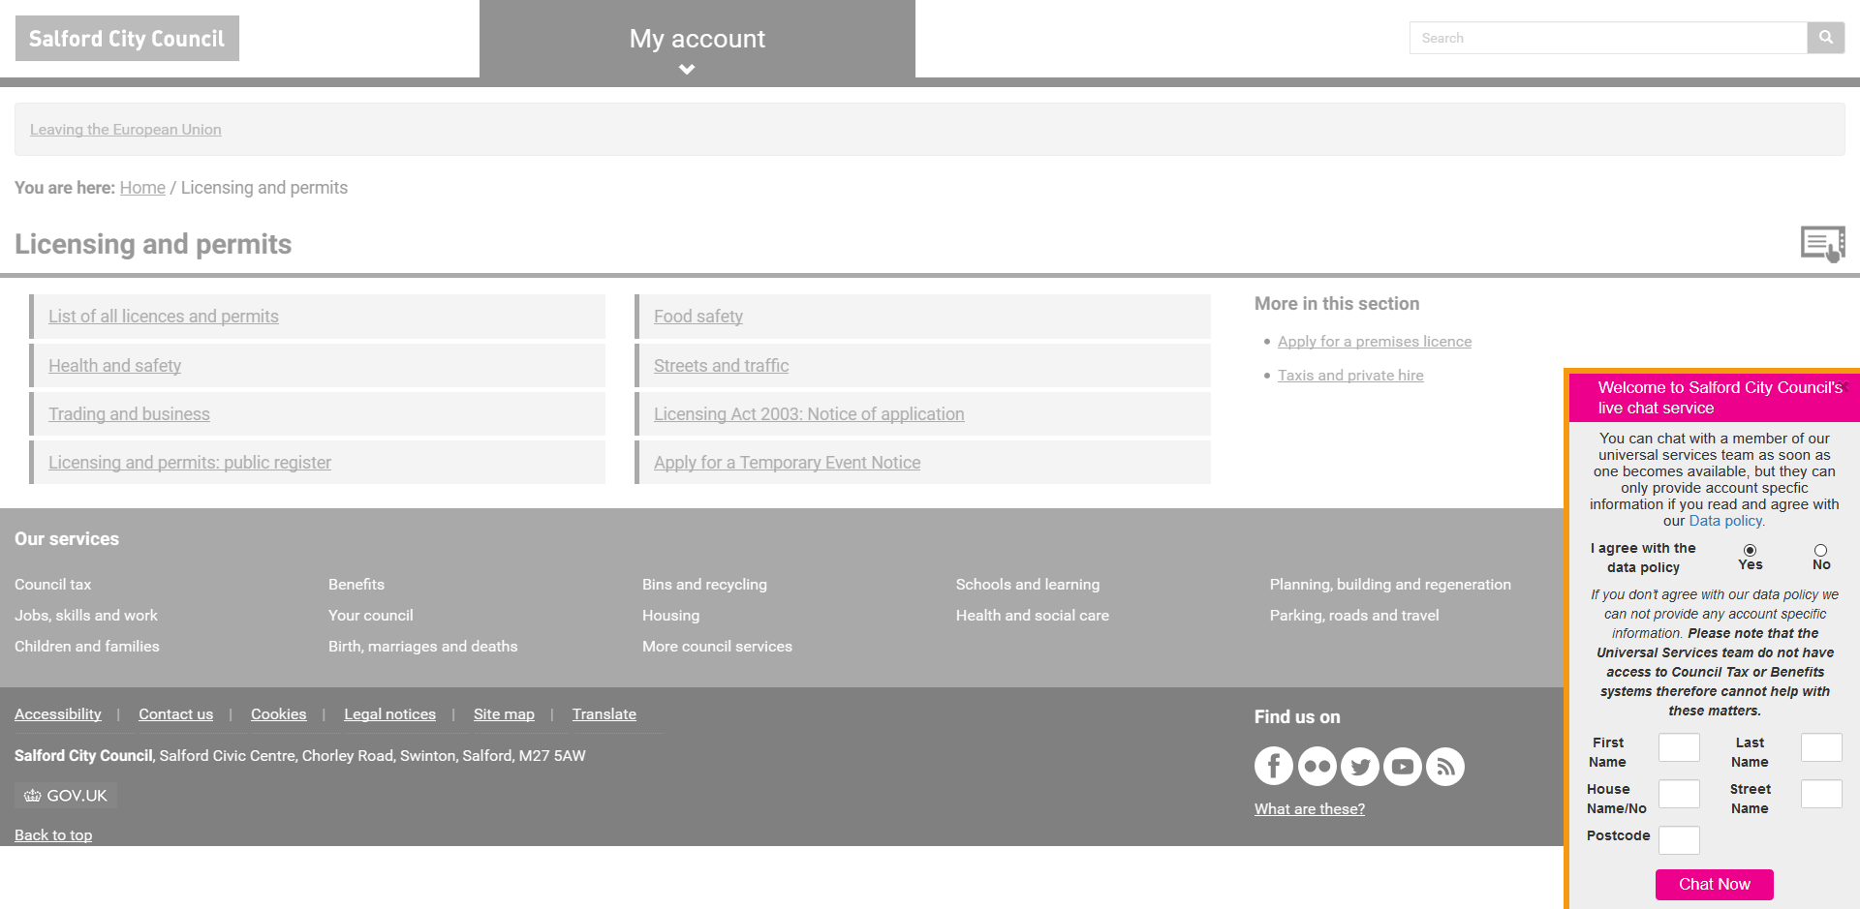Image resolution: width=1860 pixels, height=909 pixels.
Task: Select No for data policy agreement
Action: click(1820, 550)
